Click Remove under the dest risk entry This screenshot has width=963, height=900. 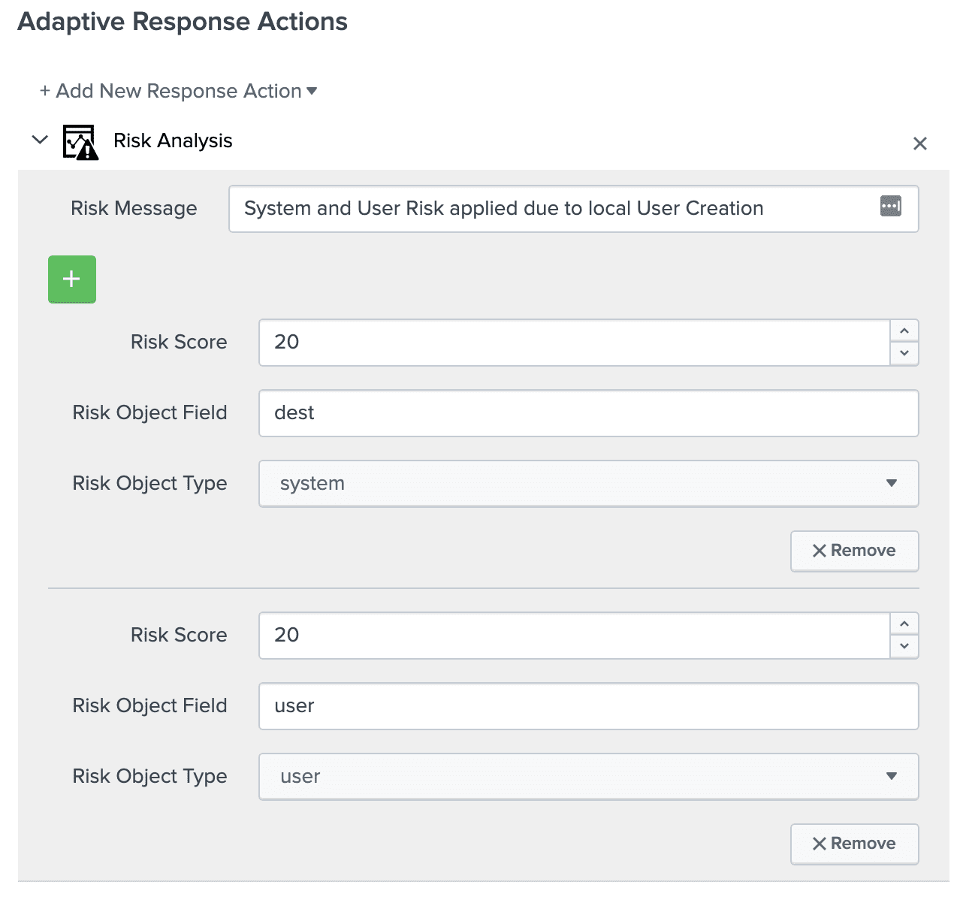point(854,551)
